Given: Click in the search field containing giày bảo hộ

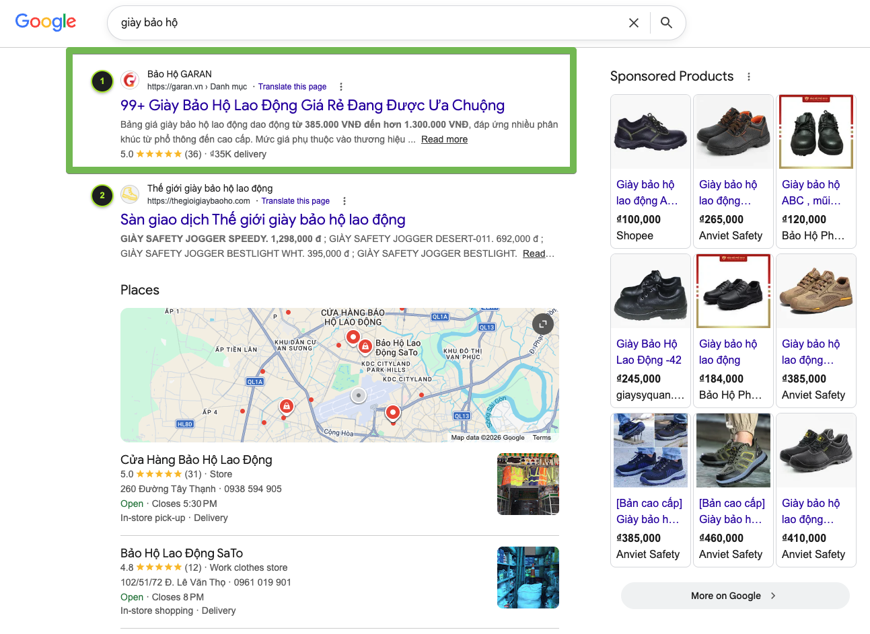Looking at the screenshot, I should (370, 23).
